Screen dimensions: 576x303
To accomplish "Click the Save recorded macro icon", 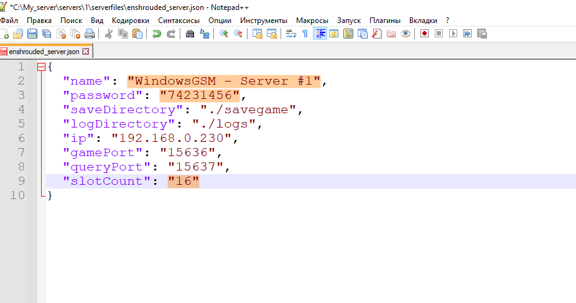I will point(481,34).
